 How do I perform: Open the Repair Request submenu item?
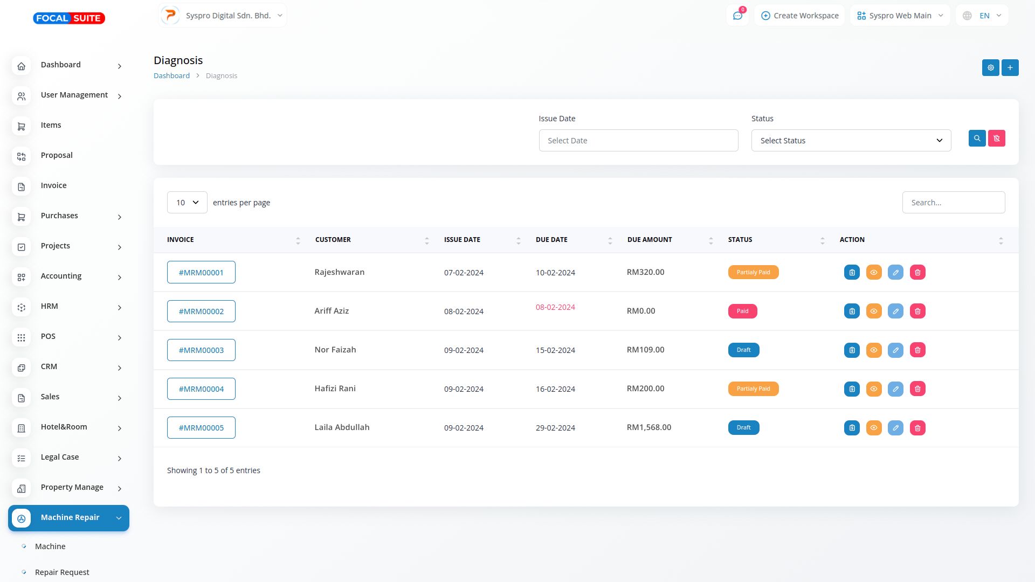[x=62, y=572]
